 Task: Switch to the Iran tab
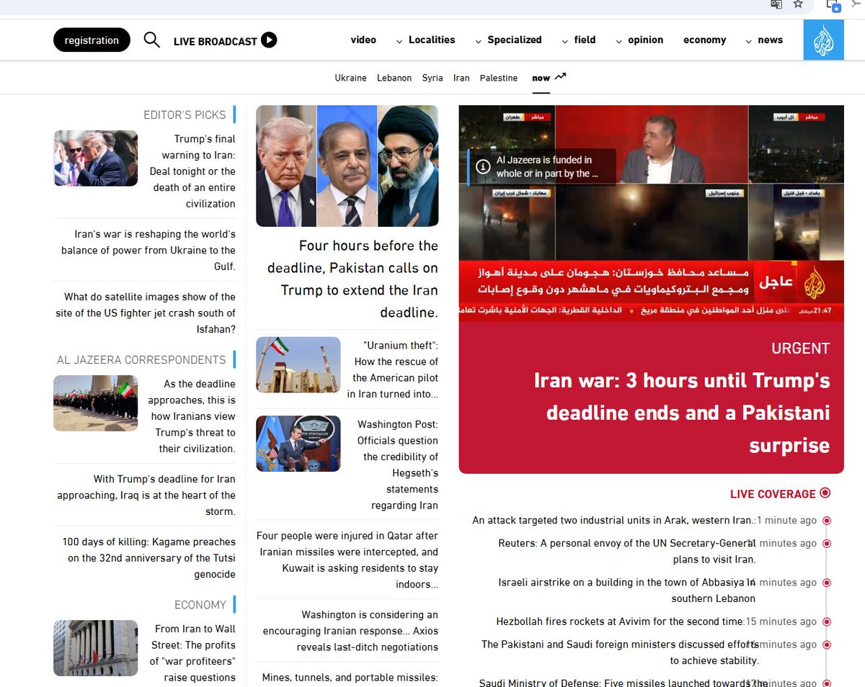click(461, 78)
